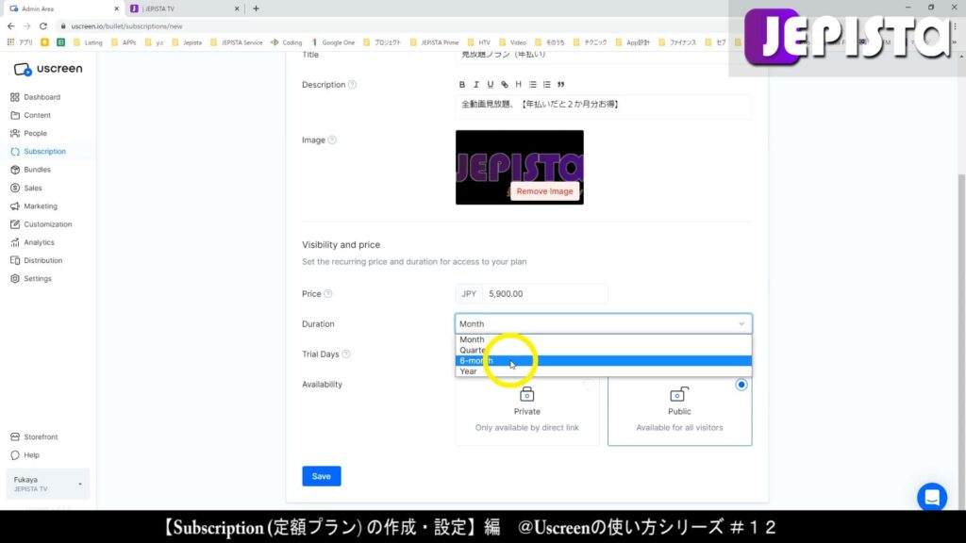The width and height of the screenshot is (966, 543).
Task: Open a new browser tab
Action: click(256, 8)
